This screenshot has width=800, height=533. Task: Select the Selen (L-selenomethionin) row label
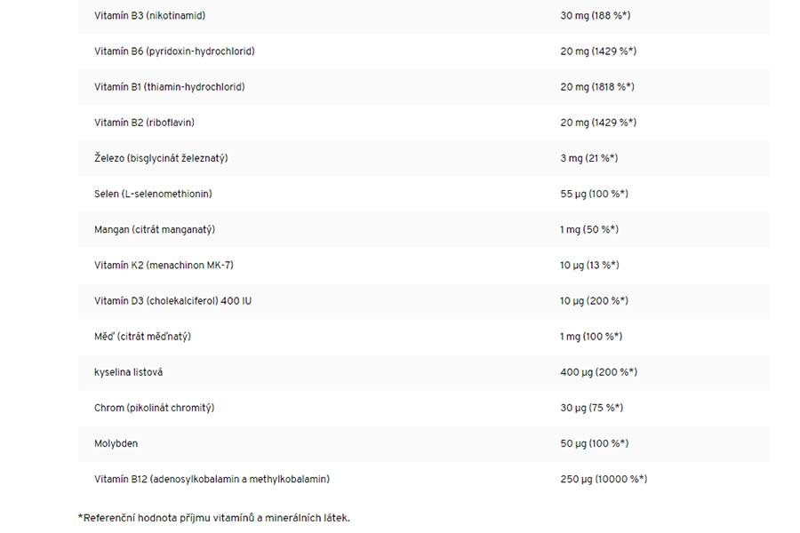pyautogui.click(x=153, y=194)
